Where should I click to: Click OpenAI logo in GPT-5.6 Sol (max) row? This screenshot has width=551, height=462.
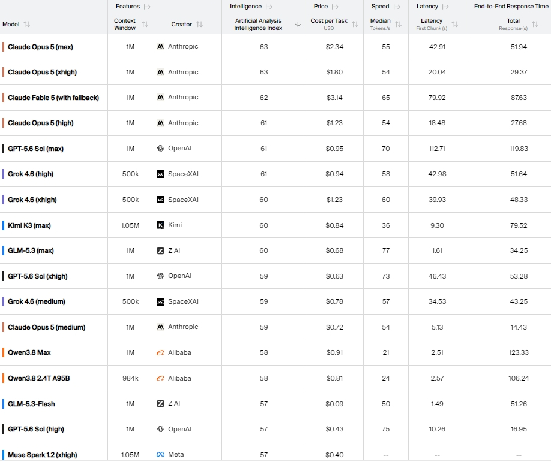(160, 149)
